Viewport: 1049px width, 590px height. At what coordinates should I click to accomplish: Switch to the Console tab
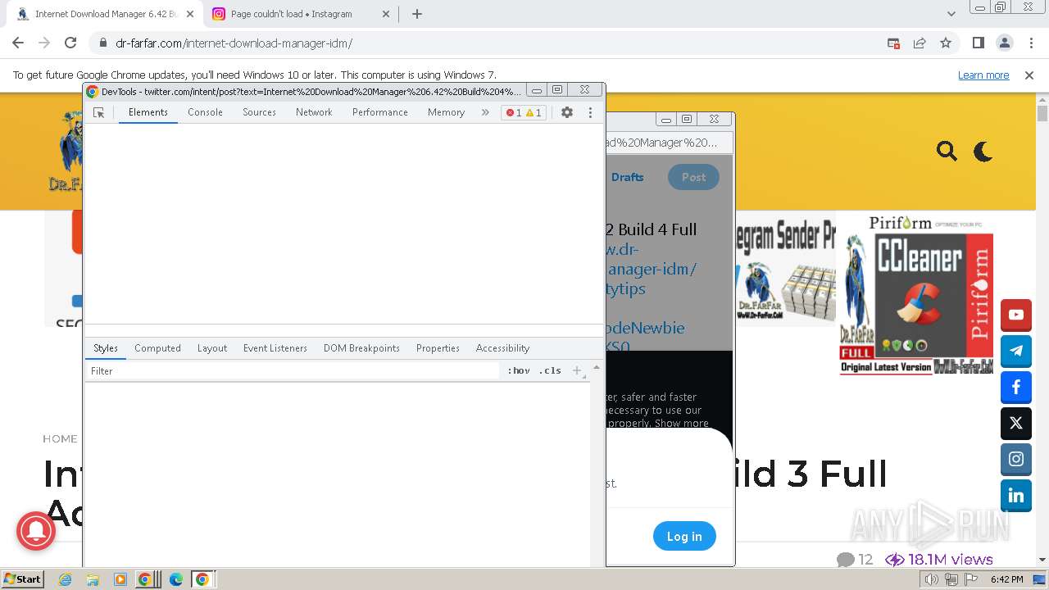point(205,112)
